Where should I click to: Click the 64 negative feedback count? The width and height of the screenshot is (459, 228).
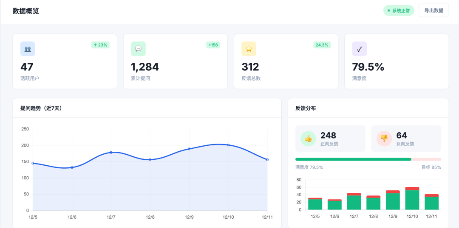point(402,136)
